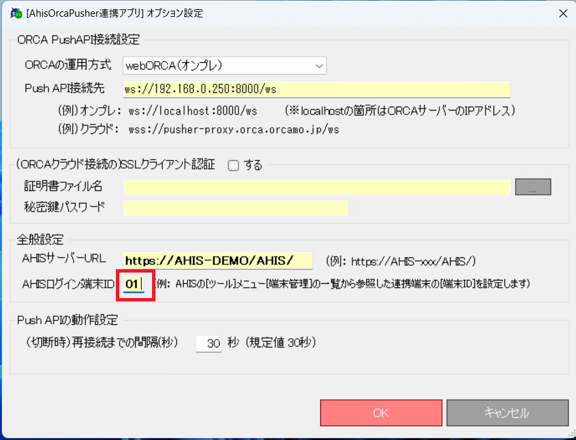Viewport: 576px width, 440px height.
Task: Open the ORCAの運用方式 dropdown
Action: (x=224, y=66)
